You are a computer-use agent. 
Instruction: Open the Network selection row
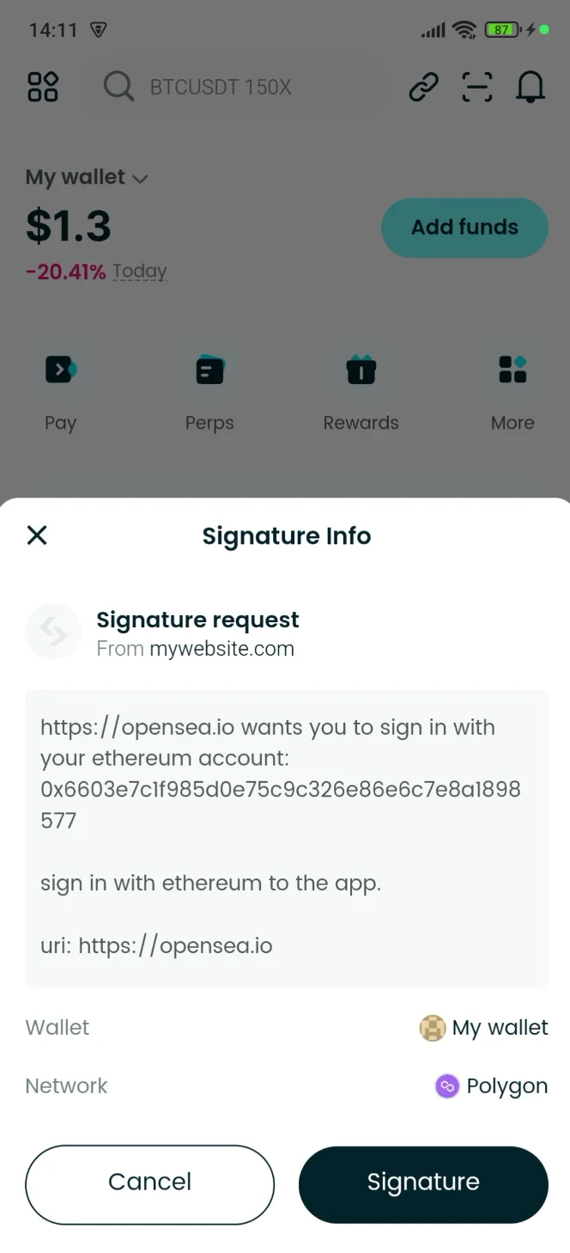coord(285,1086)
